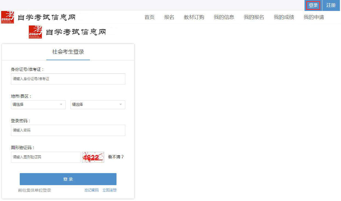Click the 登录 button in top-right corner
Image resolution: width=341 pixels, height=201 pixels.
coord(313,5)
